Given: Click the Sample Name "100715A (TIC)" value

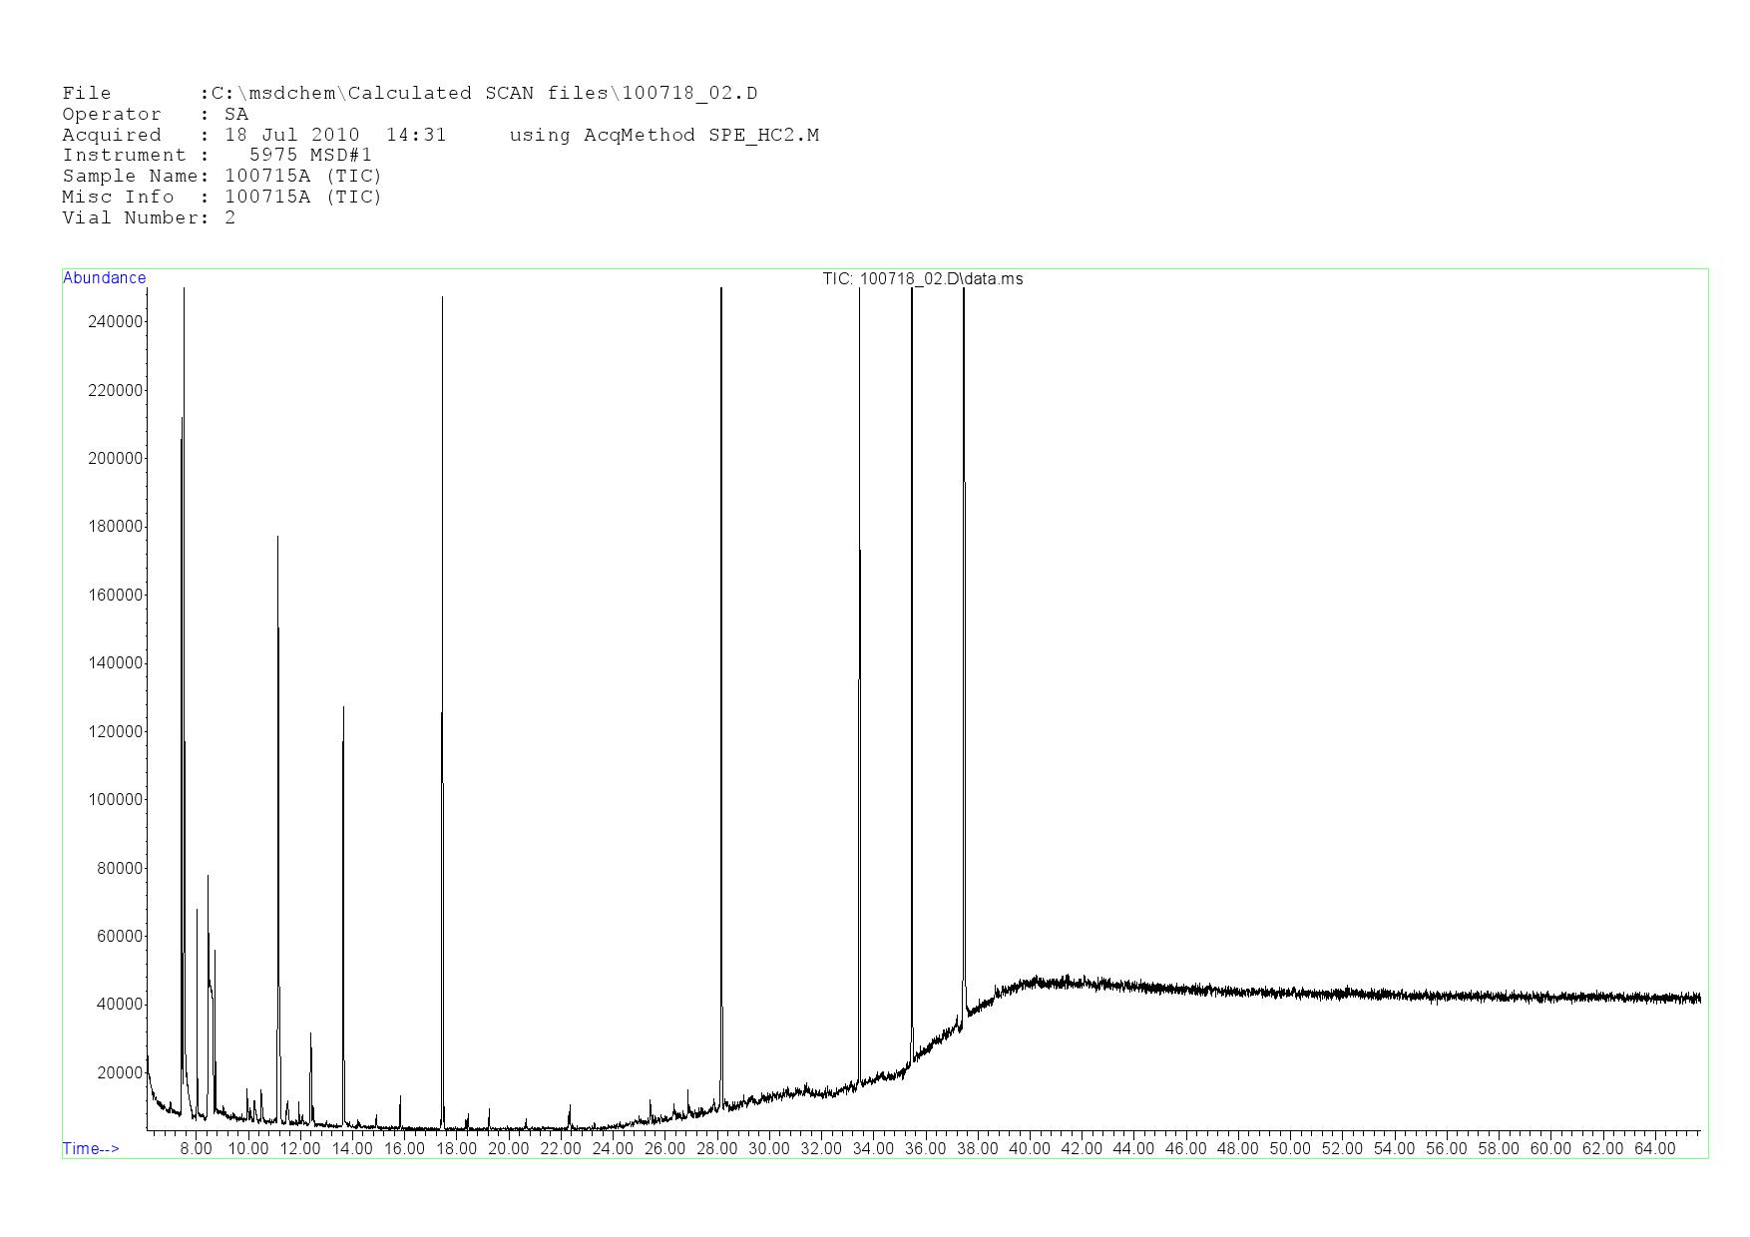Looking at the screenshot, I should point(303,177).
